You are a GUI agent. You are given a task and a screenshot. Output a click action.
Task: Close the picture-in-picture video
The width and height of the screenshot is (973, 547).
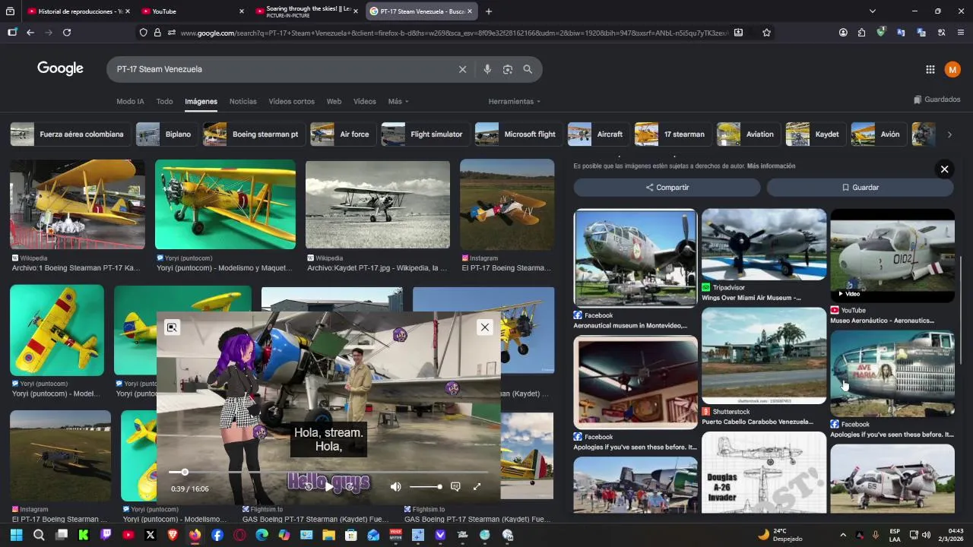click(485, 327)
